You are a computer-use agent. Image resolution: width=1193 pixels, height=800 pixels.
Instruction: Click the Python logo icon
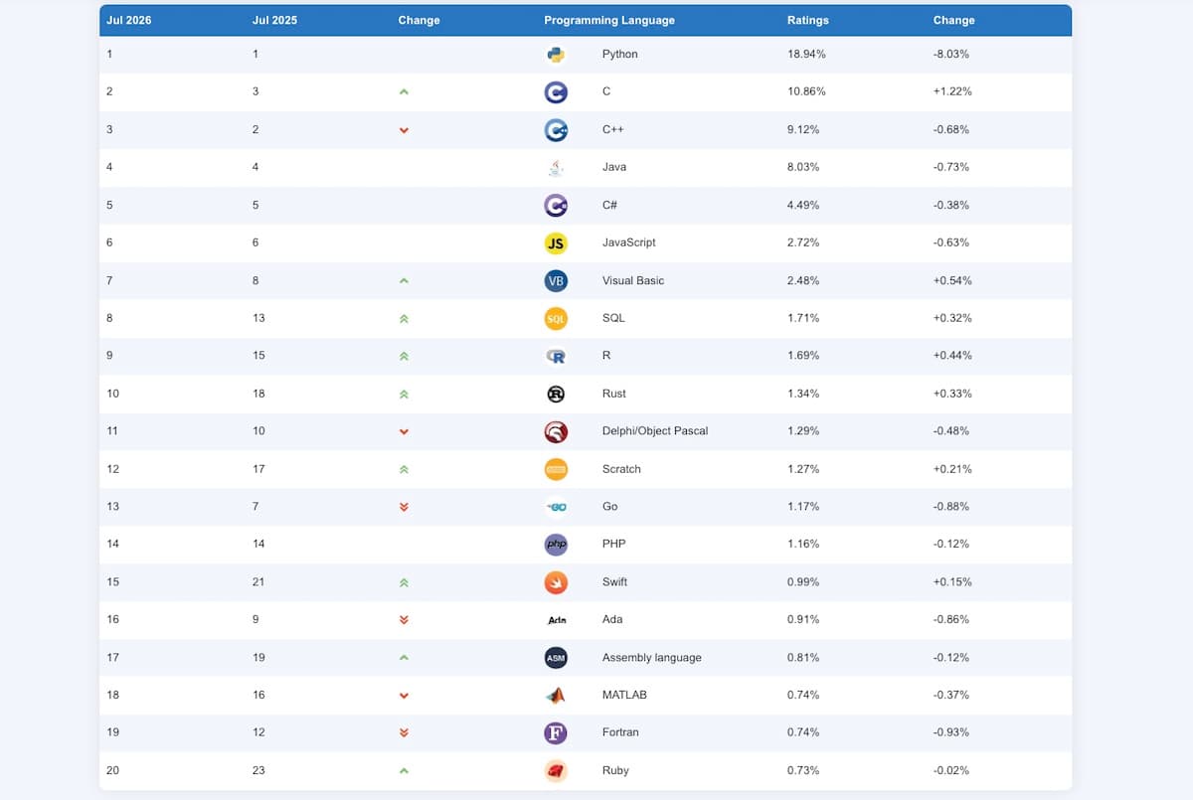(556, 55)
